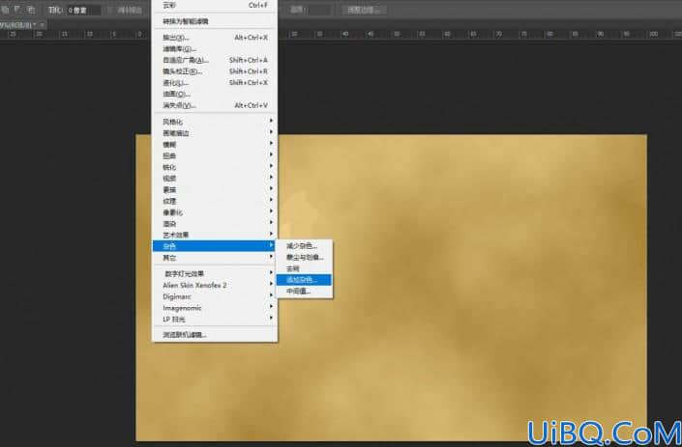
Task: Open the 抽出(X)... filter
Action: click(x=215, y=38)
